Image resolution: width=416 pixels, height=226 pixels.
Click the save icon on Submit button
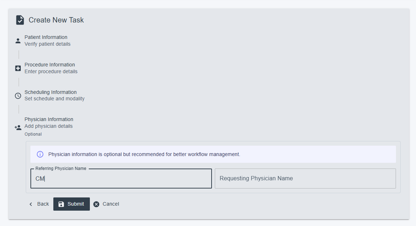click(61, 204)
